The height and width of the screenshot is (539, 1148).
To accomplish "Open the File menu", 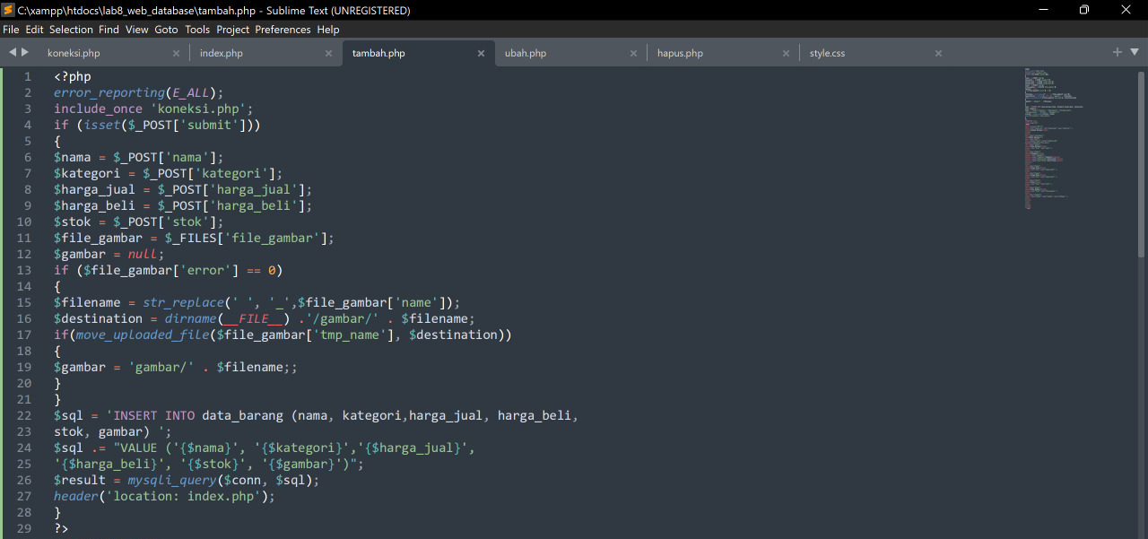I will tap(11, 29).
